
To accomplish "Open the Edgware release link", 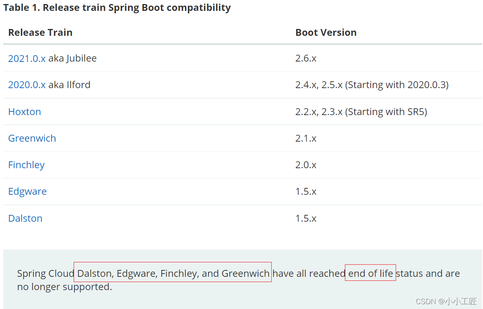I will (x=27, y=192).
